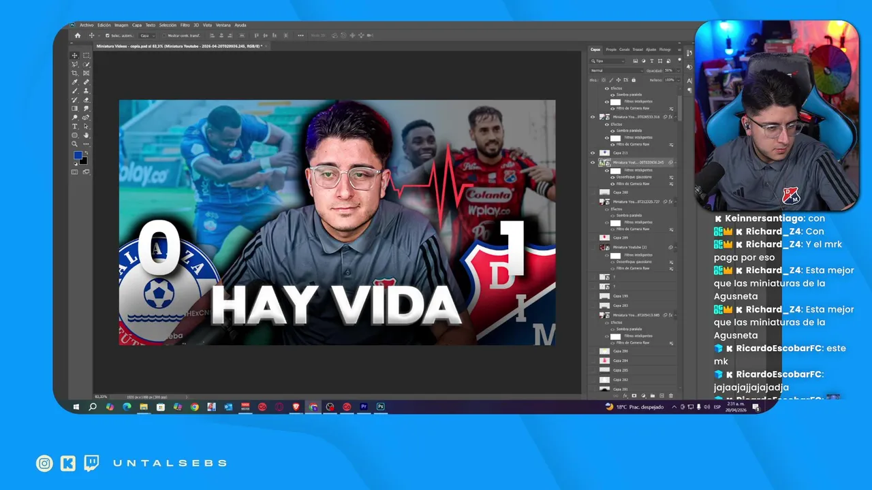Select the Miniatura Videos document tab
This screenshot has width=872, height=490.
pyautogui.click(x=183, y=46)
